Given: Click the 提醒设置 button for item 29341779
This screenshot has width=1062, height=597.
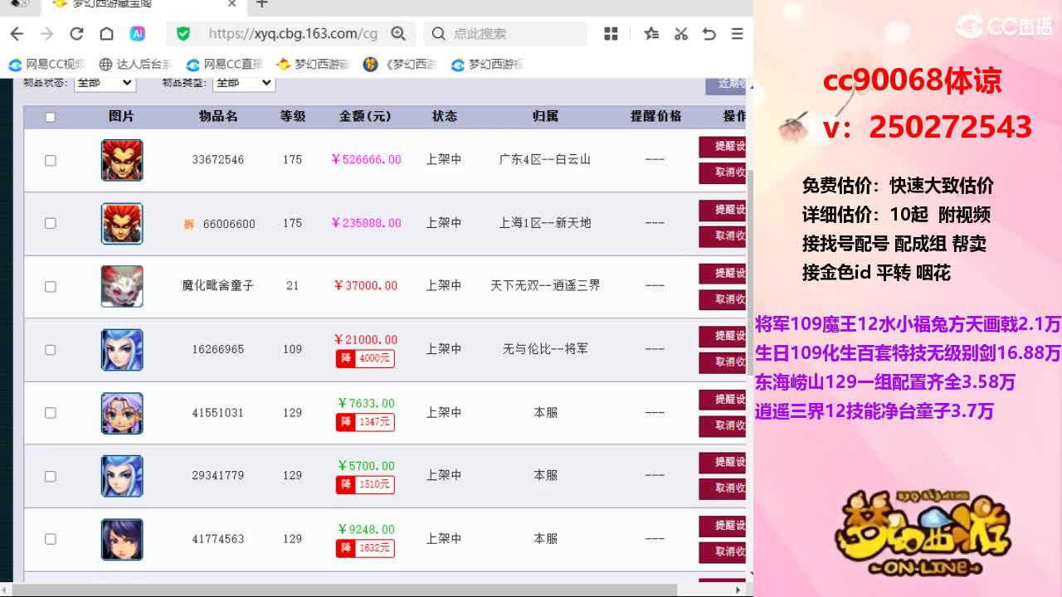Looking at the screenshot, I should (x=723, y=462).
